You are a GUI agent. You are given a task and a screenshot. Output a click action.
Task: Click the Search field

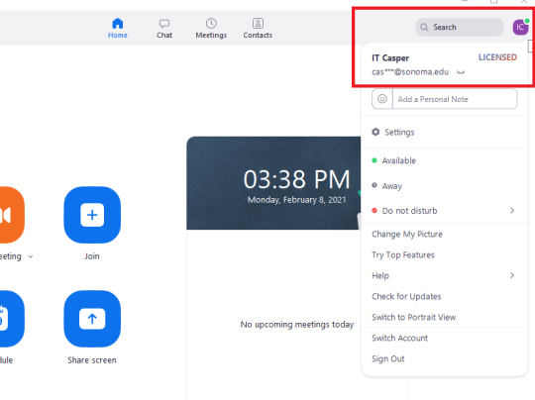coord(460,28)
